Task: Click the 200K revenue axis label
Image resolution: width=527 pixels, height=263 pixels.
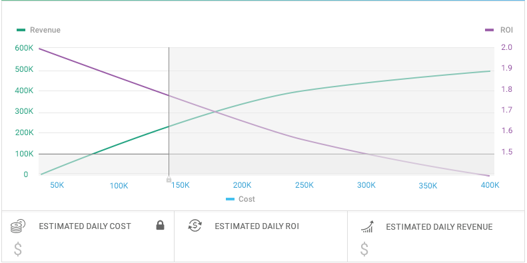Action: click(x=24, y=132)
